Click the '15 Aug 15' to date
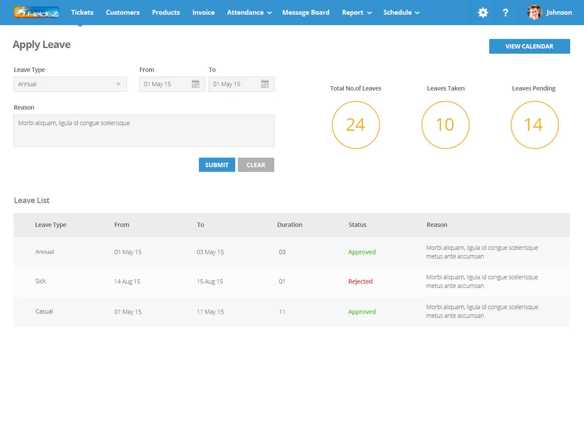Viewport: 584px width, 430px height. (210, 281)
